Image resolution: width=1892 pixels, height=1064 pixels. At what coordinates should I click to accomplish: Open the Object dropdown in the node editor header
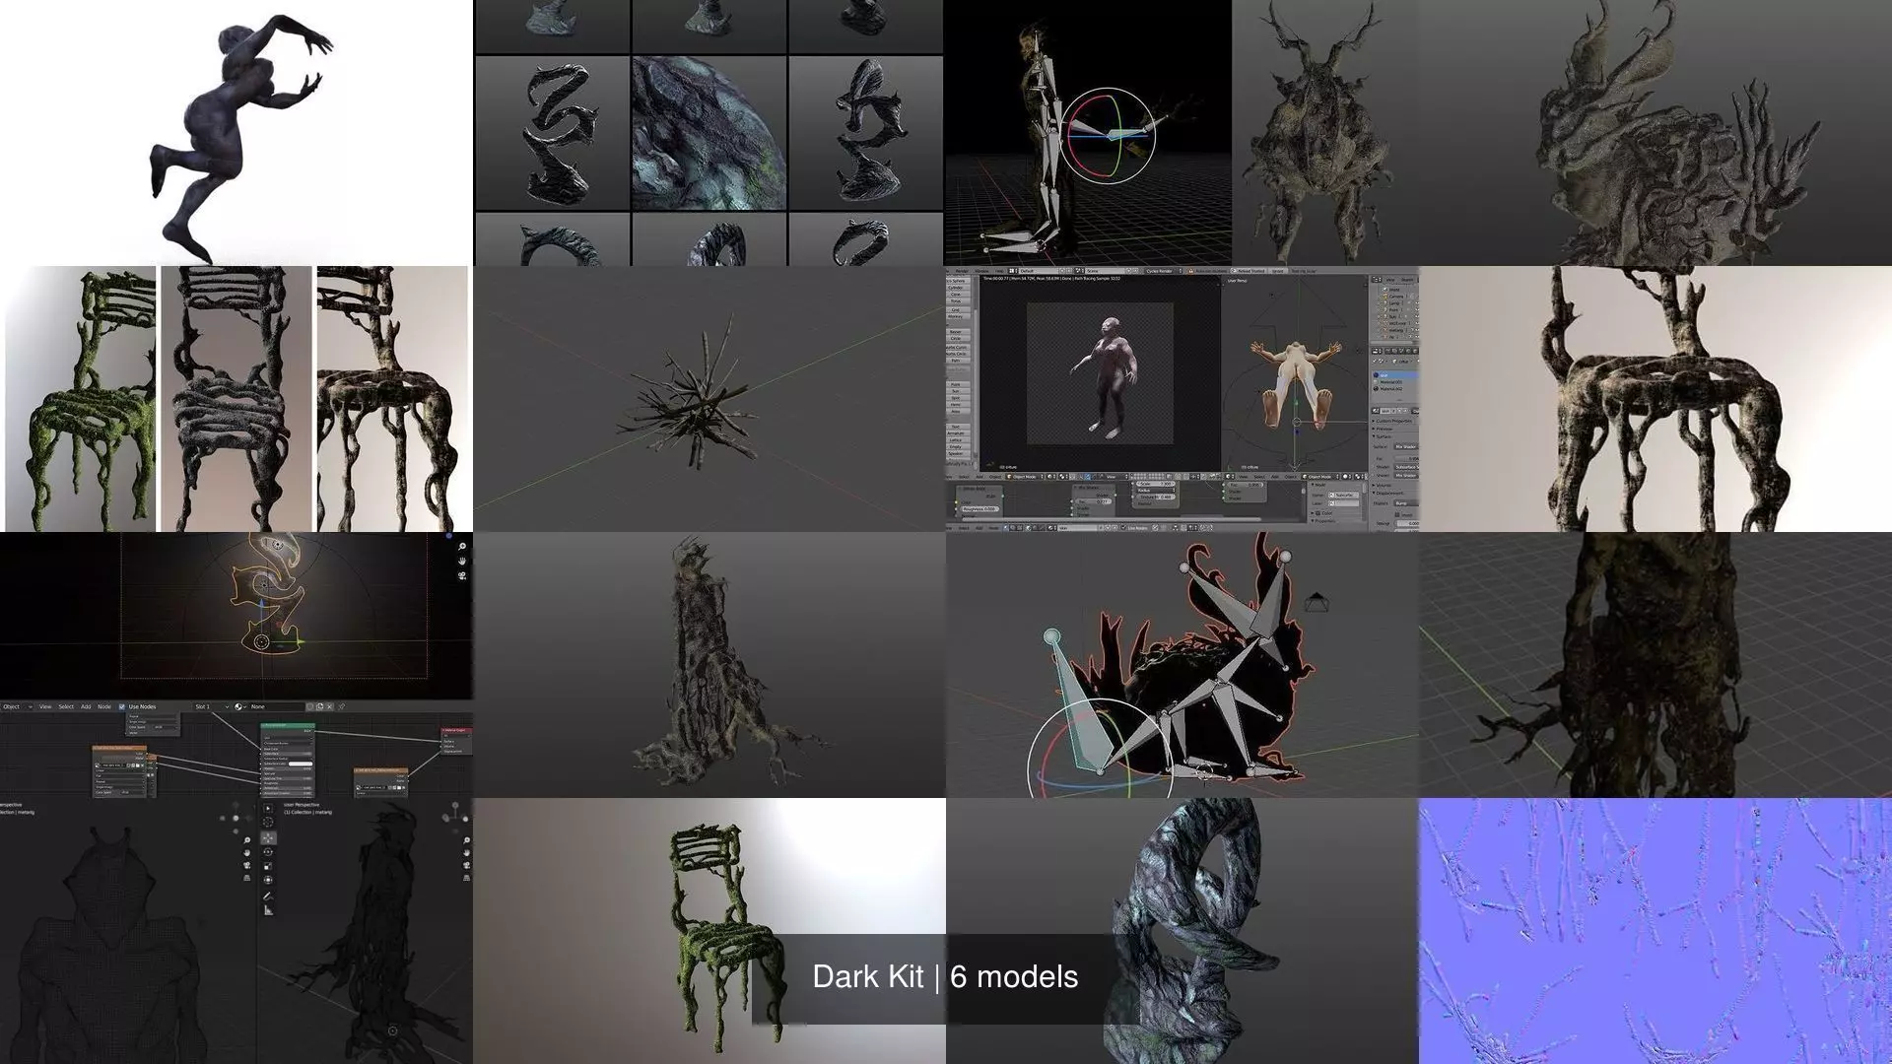[17, 706]
